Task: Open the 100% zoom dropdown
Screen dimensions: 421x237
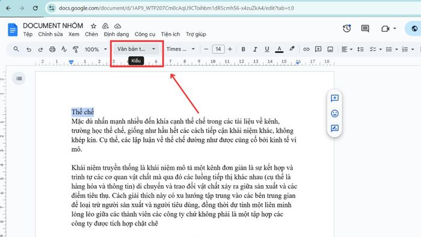Action: [x=96, y=49]
